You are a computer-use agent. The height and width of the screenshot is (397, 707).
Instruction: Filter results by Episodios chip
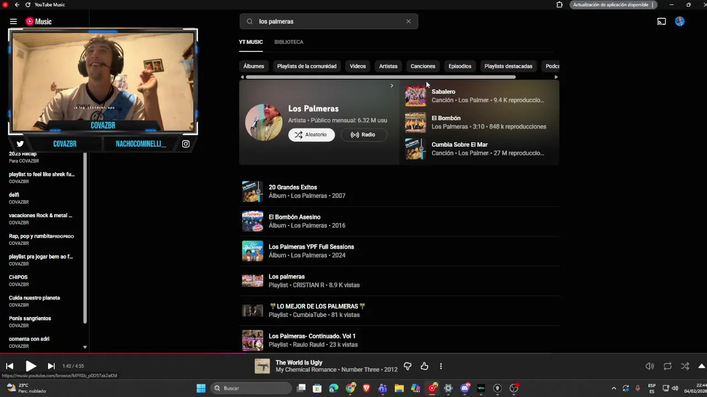pyautogui.click(x=460, y=66)
